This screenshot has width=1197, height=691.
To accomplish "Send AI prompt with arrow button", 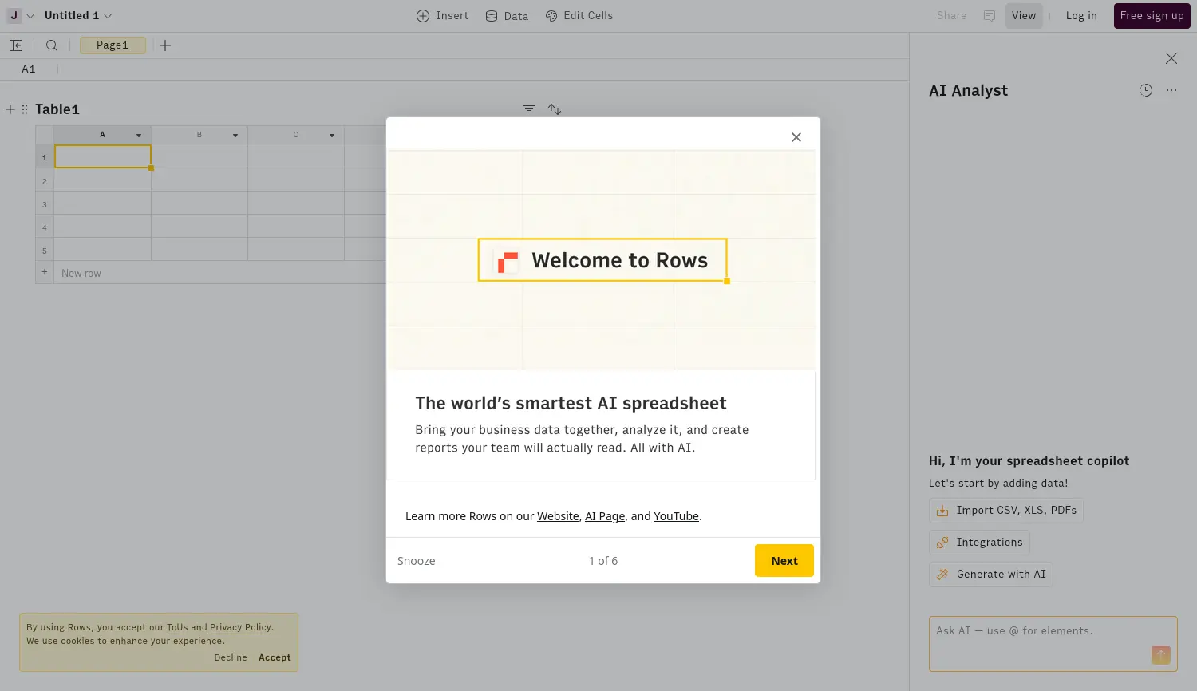I will click(x=1160, y=655).
